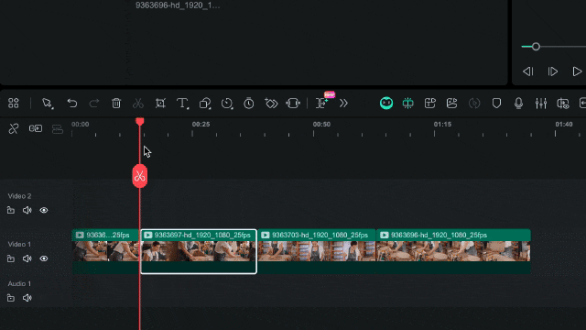Select the 9363703-hd_1920_1080_25fps clip
This screenshot has width=586, height=330.
coord(317,250)
